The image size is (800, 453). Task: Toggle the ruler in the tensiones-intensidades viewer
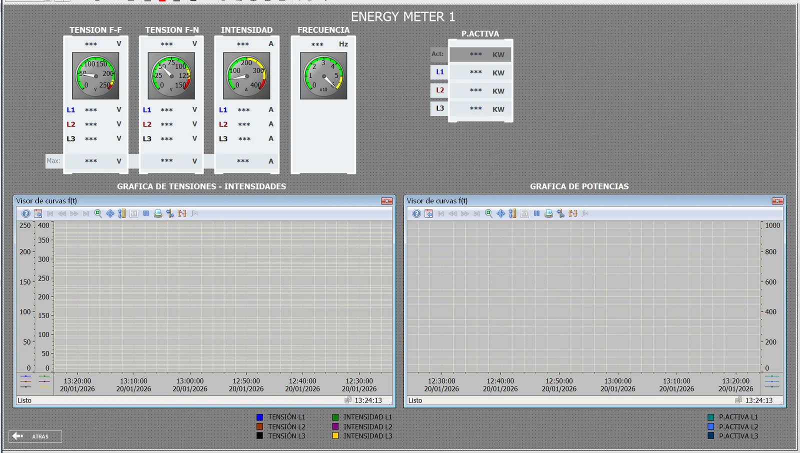(x=170, y=213)
